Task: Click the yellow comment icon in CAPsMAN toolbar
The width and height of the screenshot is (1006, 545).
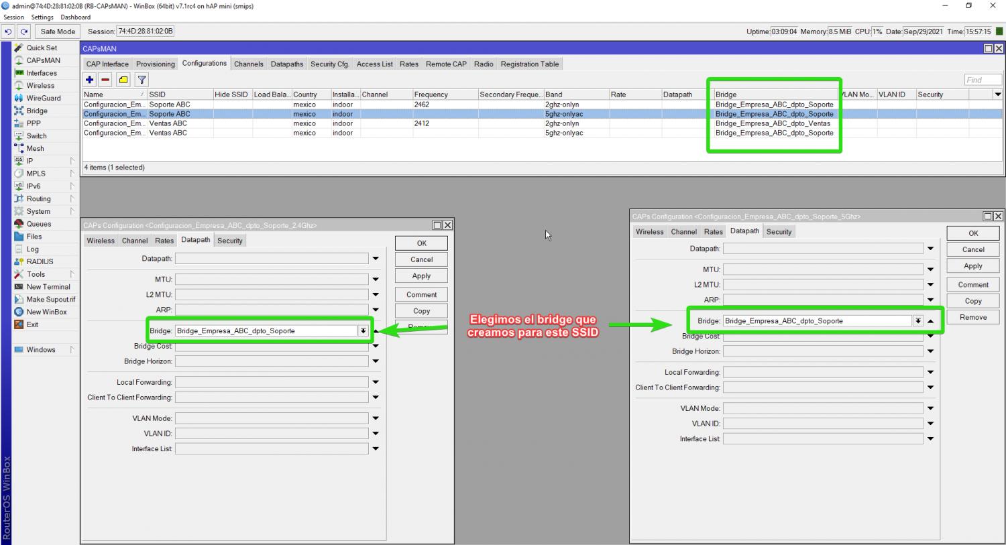Action: 123,80
